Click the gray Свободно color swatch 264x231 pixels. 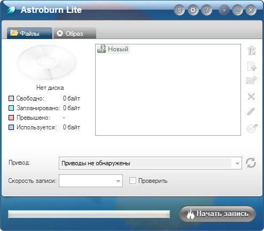(x=11, y=98)
